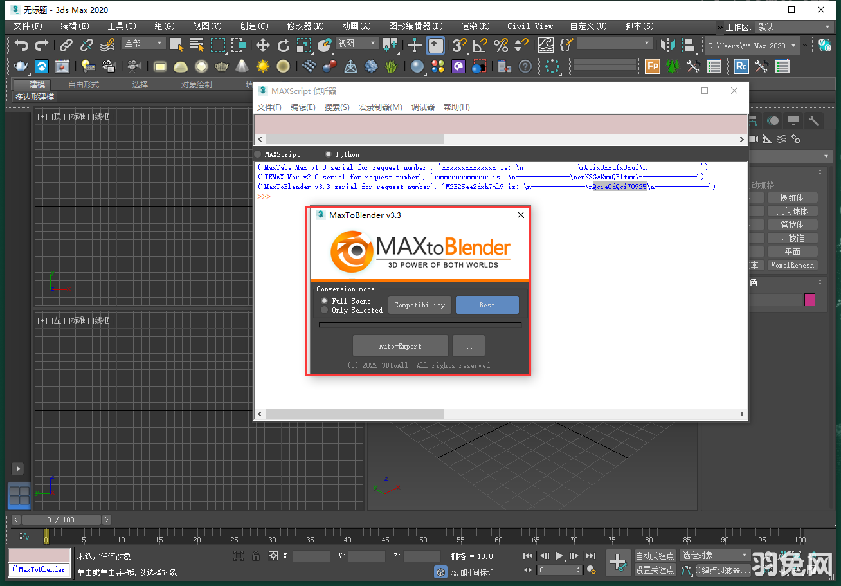Open the Curve Editor icon
Image resolution: width=841 pixels, height=586 pixels.
coord(546,45)
